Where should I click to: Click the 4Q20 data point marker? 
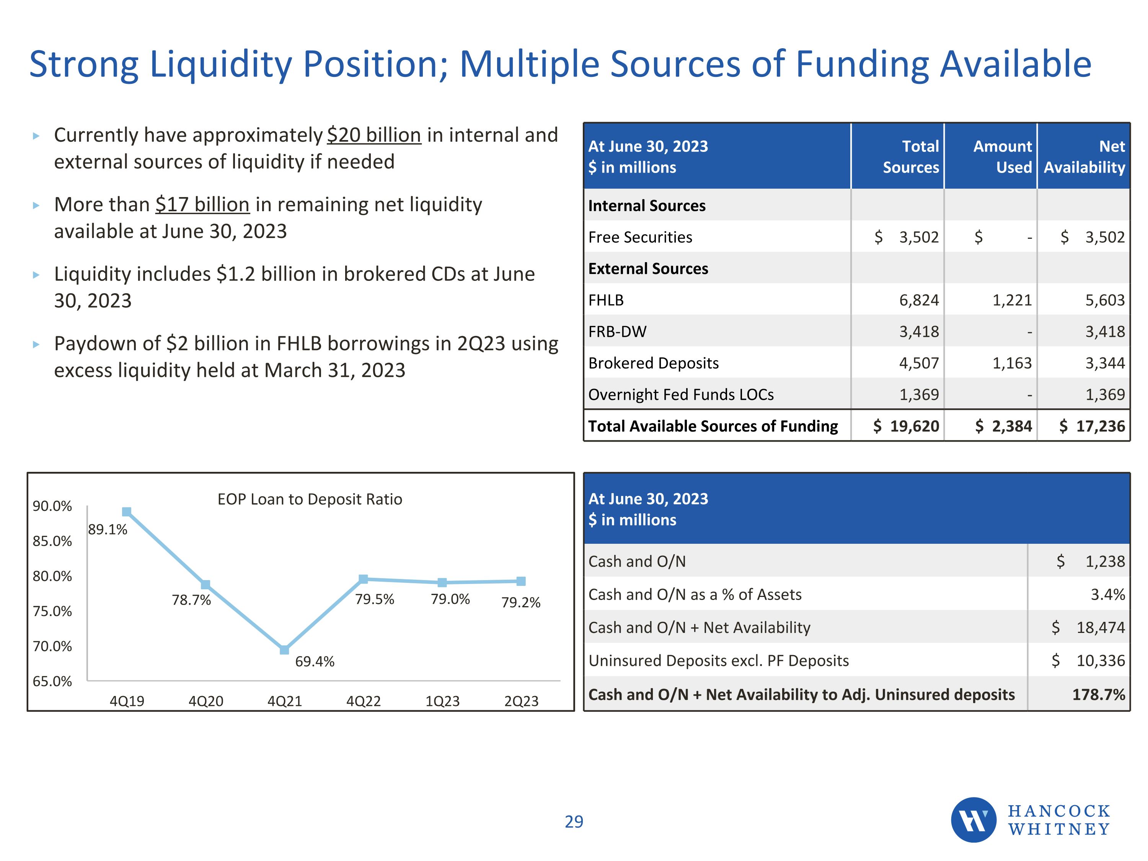[x=205, y=585]
